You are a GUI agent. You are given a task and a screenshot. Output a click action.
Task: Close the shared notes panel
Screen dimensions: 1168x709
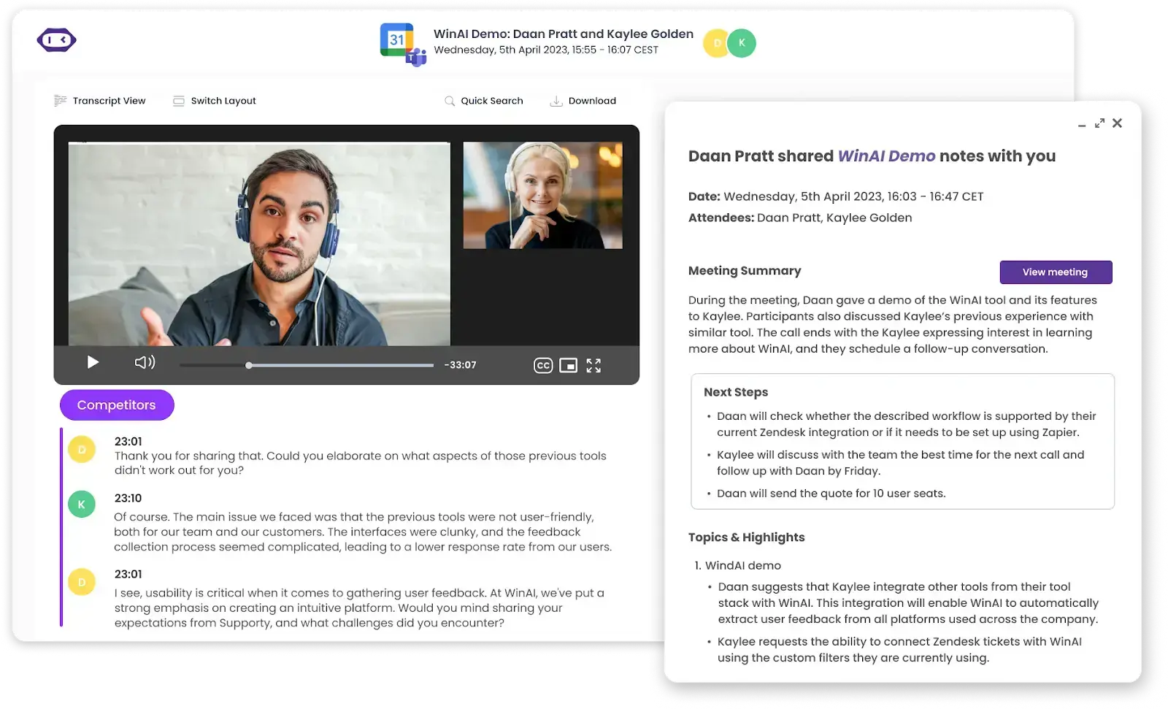pos(1117,123)
